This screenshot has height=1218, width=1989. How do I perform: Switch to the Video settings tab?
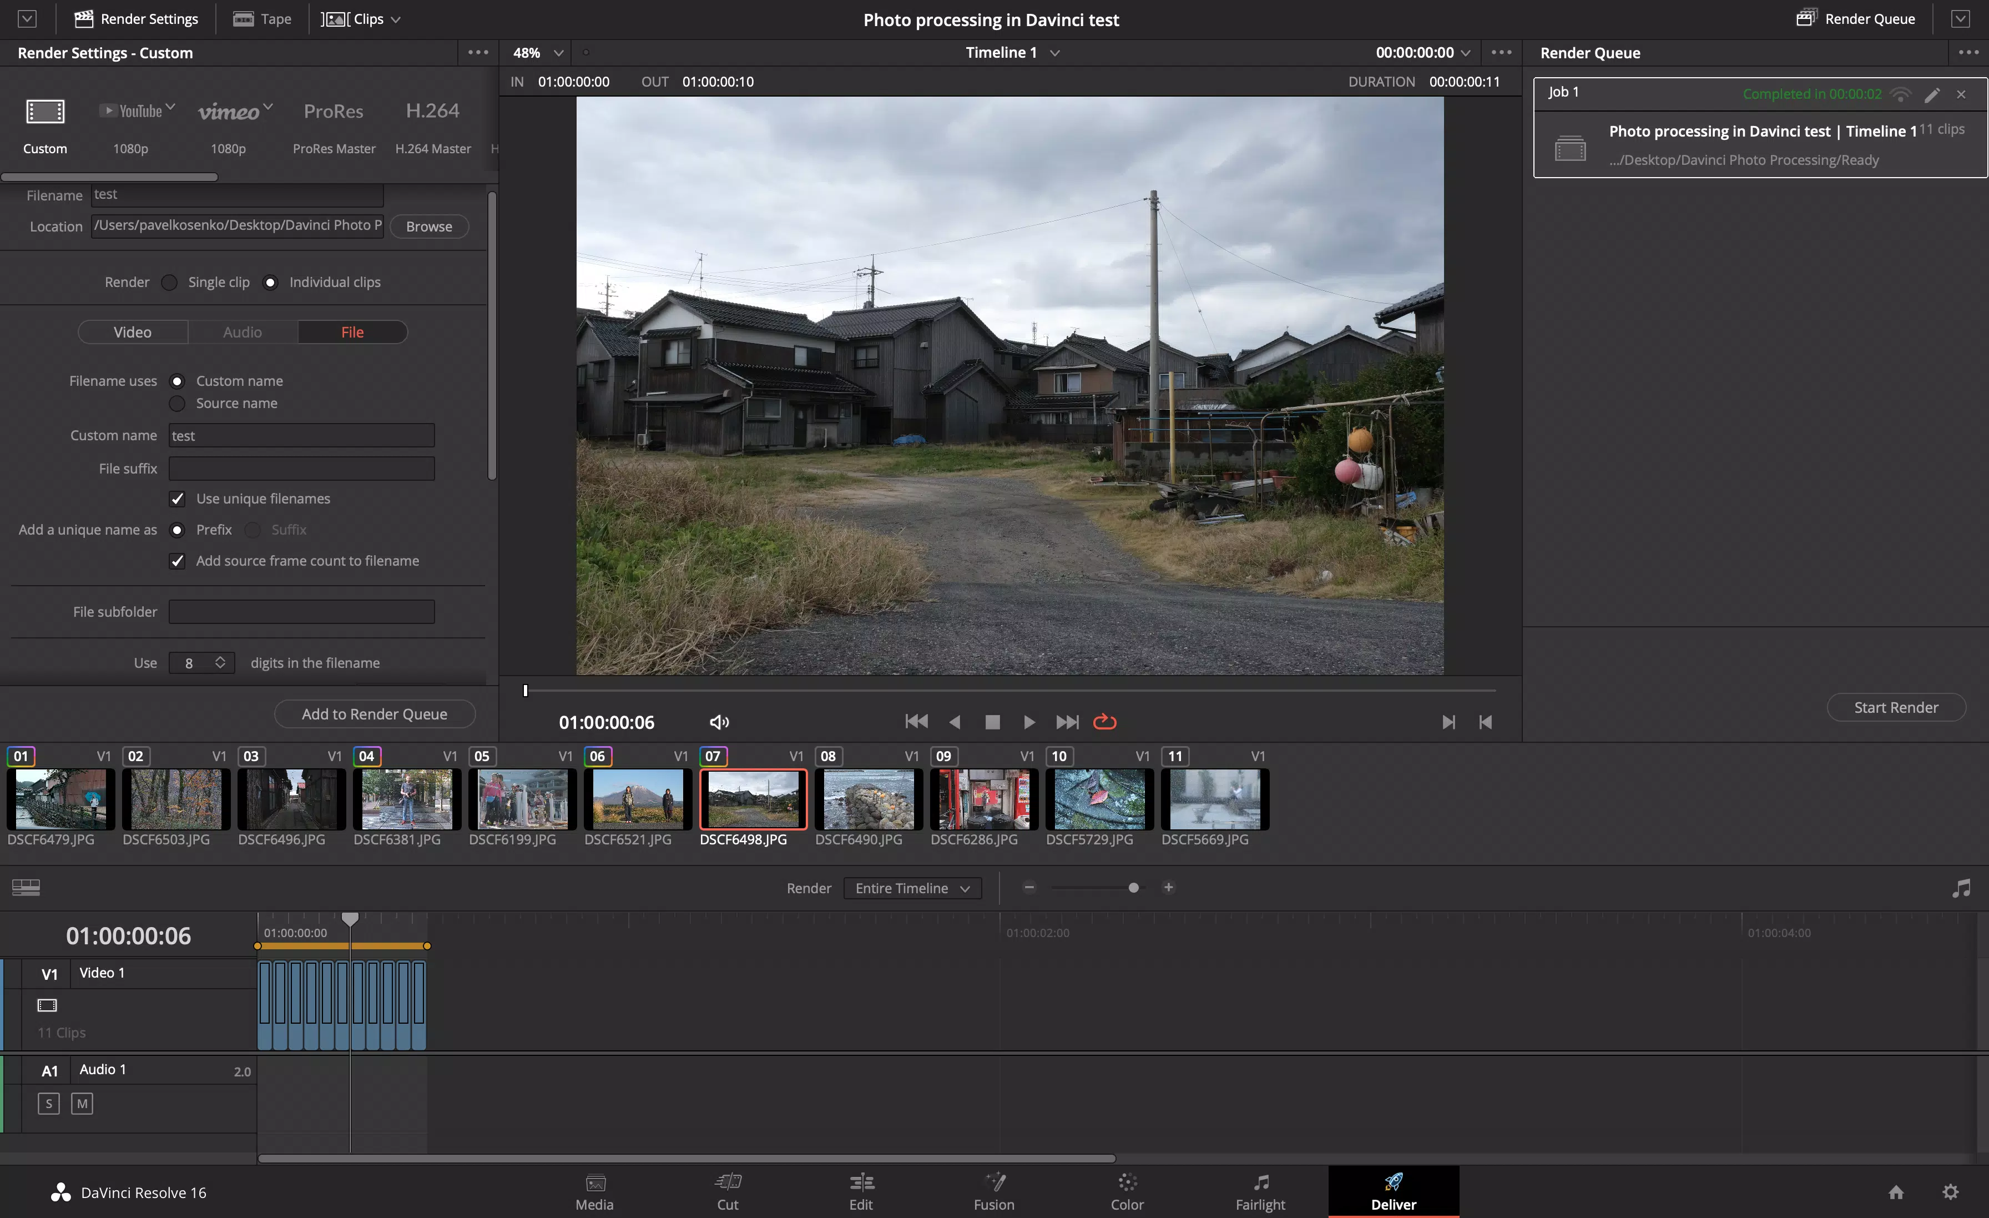pyautogui.click(x=133, y=332)
